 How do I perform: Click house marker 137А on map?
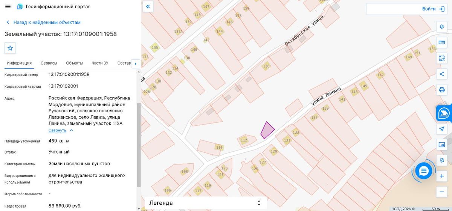coord(179,32)
